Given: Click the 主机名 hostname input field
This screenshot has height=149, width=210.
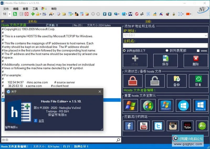Looking at the screenshot, I should click(x=165, y=45).
